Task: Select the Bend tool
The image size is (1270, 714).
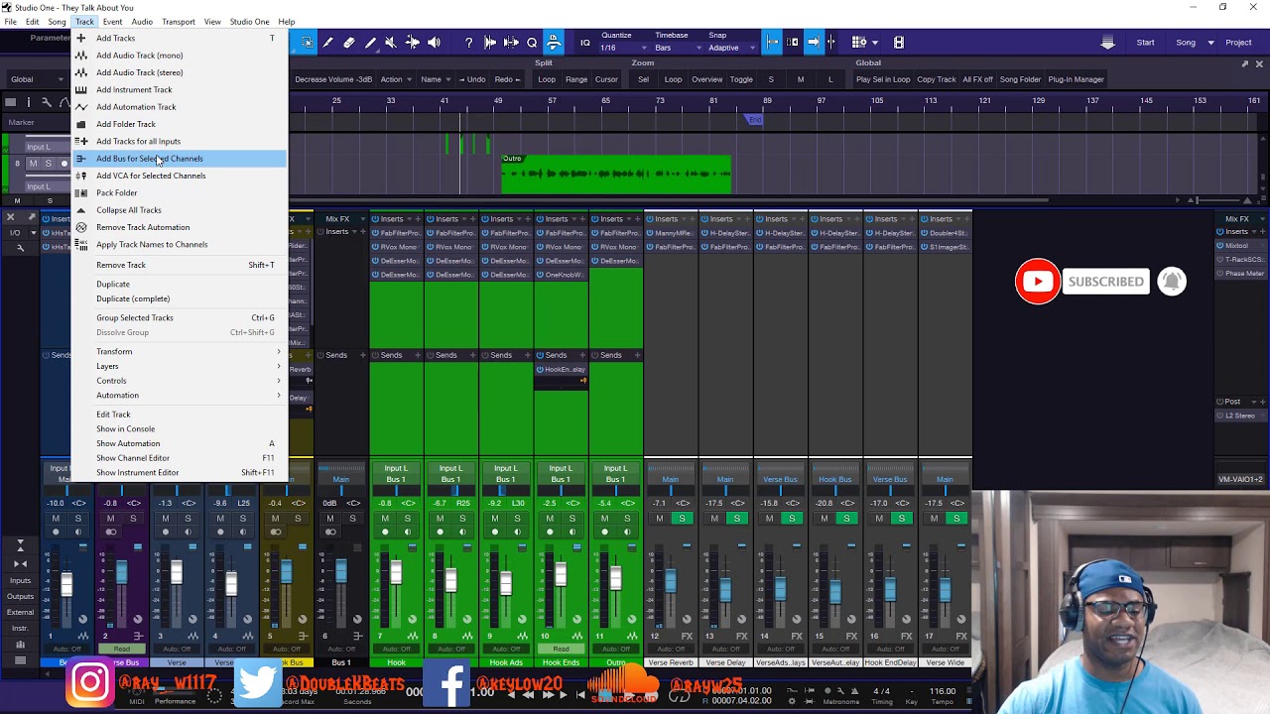Action: pyautogui.click(x=413, y=43)
